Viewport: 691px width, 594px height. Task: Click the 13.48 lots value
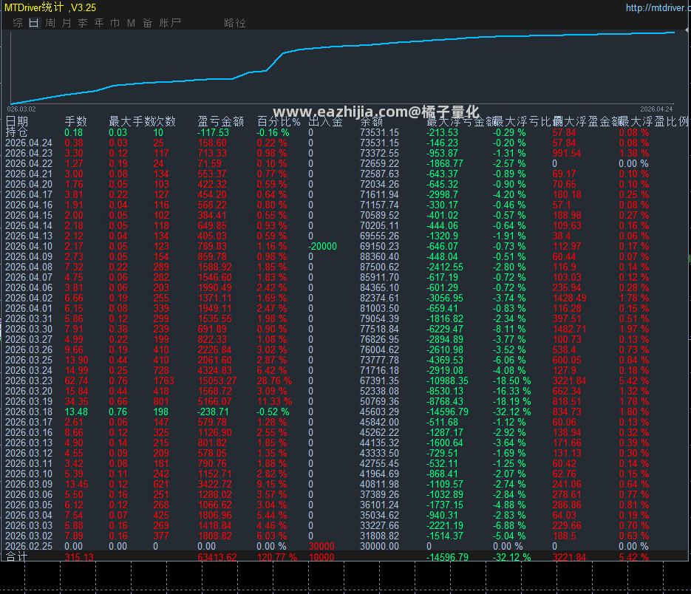pyautogui.click(x=76, y=412)
